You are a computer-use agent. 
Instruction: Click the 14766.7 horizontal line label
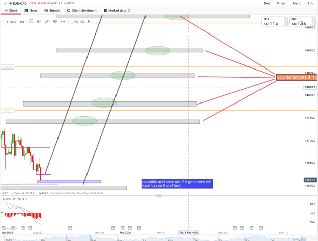pos(7,110)
